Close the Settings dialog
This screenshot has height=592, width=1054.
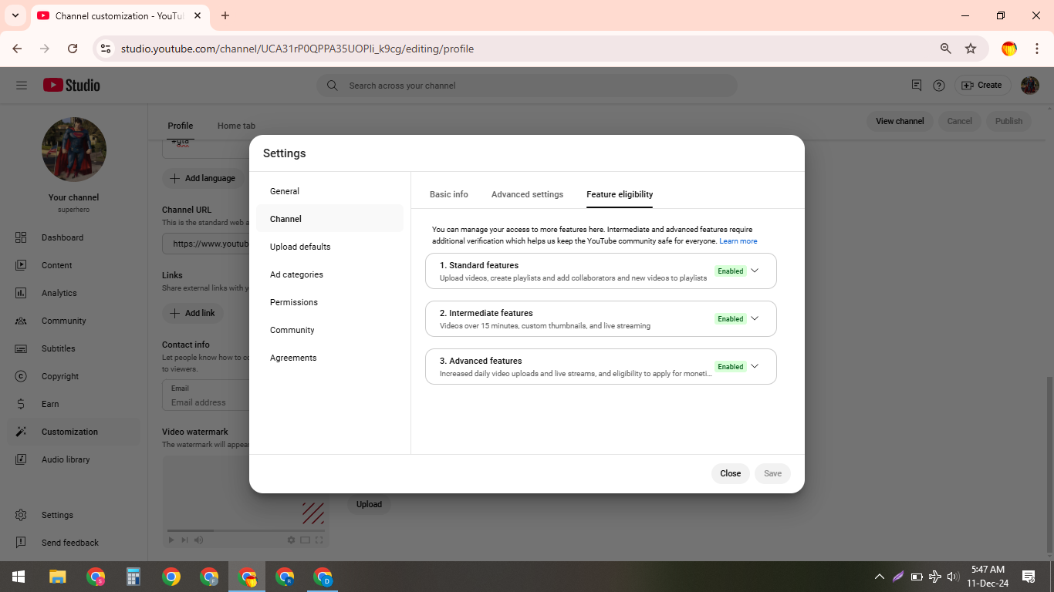730,473
